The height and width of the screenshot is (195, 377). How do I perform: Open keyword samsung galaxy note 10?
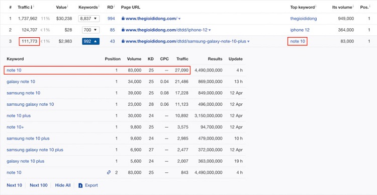point(30,104)
